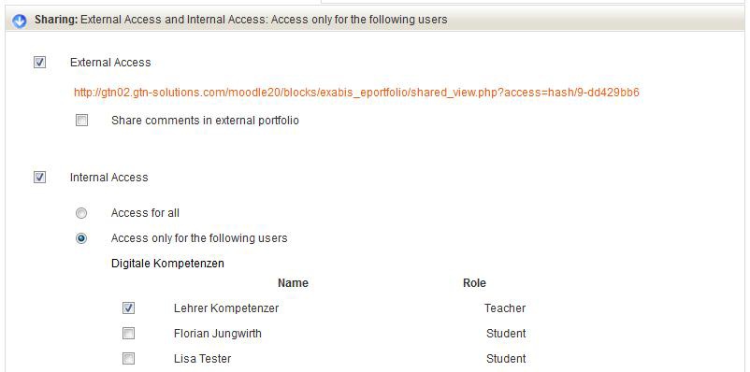750x372 pixels.
Task: Click the Florian Jungwirth name
Action: click(x=218, y=334)
